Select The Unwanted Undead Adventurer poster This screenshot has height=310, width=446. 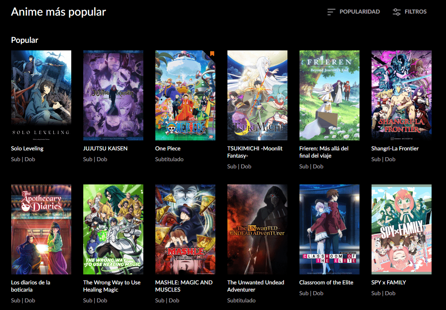(x=257, y=229)
